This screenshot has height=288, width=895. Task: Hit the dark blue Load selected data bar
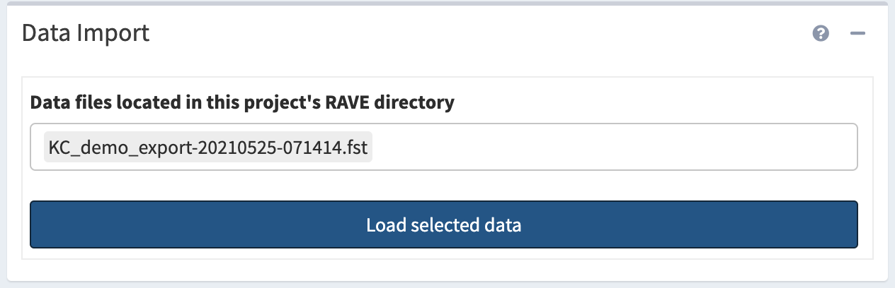(444, 224)
